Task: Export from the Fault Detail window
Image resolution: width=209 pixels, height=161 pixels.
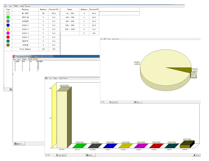Action: point(19,144)
